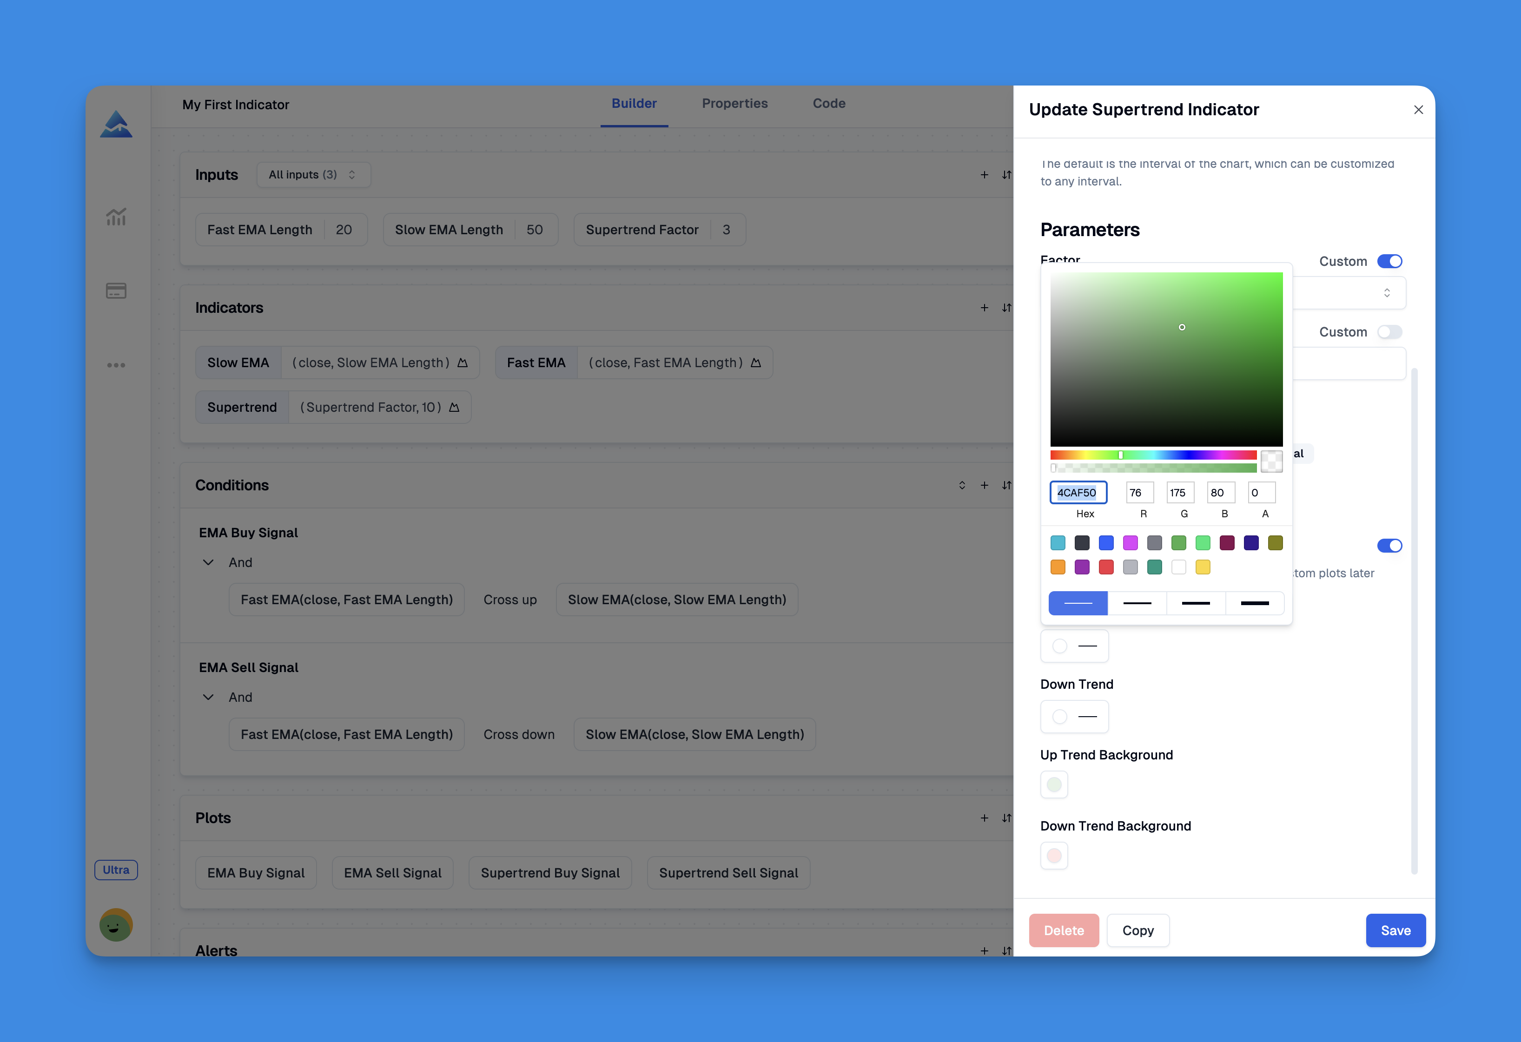The image size is (1521, 1042).
Task: Add a condition with the plus icon
Action: pyautogui.click(x=985, y=485)
